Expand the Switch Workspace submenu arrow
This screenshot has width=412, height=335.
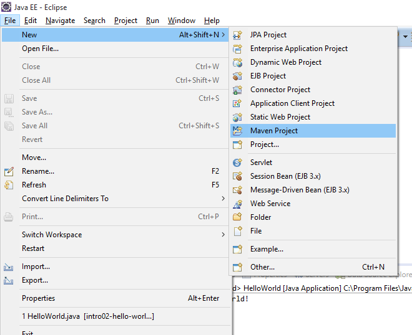pos(223,235)
